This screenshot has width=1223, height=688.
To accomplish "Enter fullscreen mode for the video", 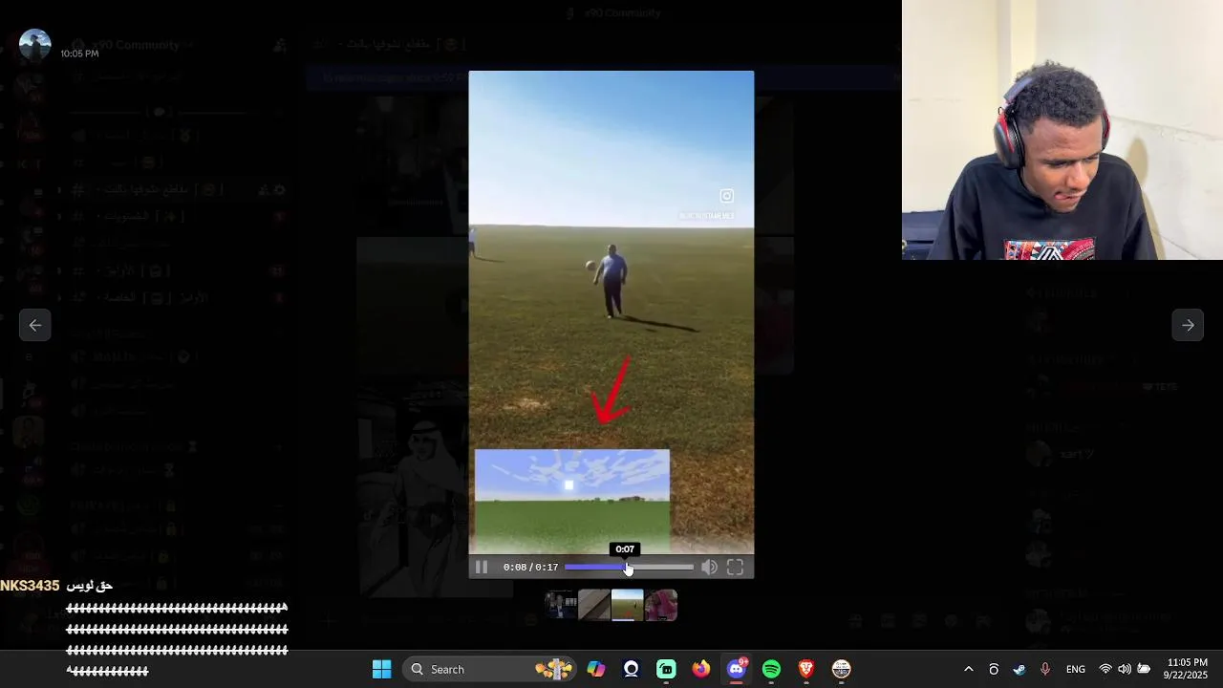I will [735, 567].
